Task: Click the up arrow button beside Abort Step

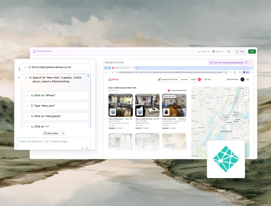Action: coord(63,133)
